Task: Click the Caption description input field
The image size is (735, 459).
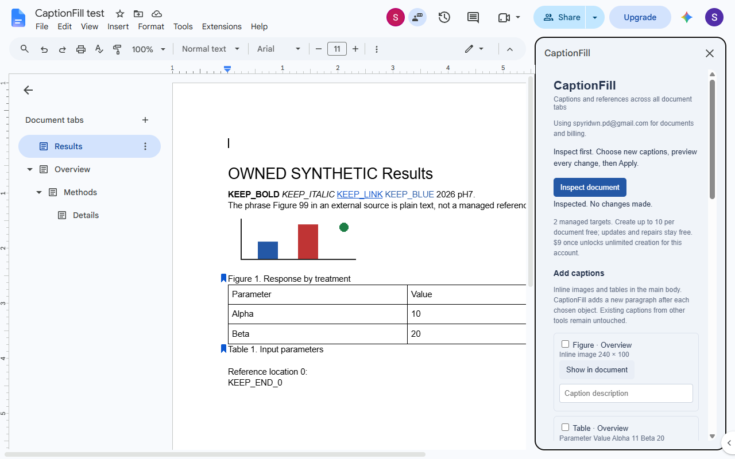Action: (626, 394)
